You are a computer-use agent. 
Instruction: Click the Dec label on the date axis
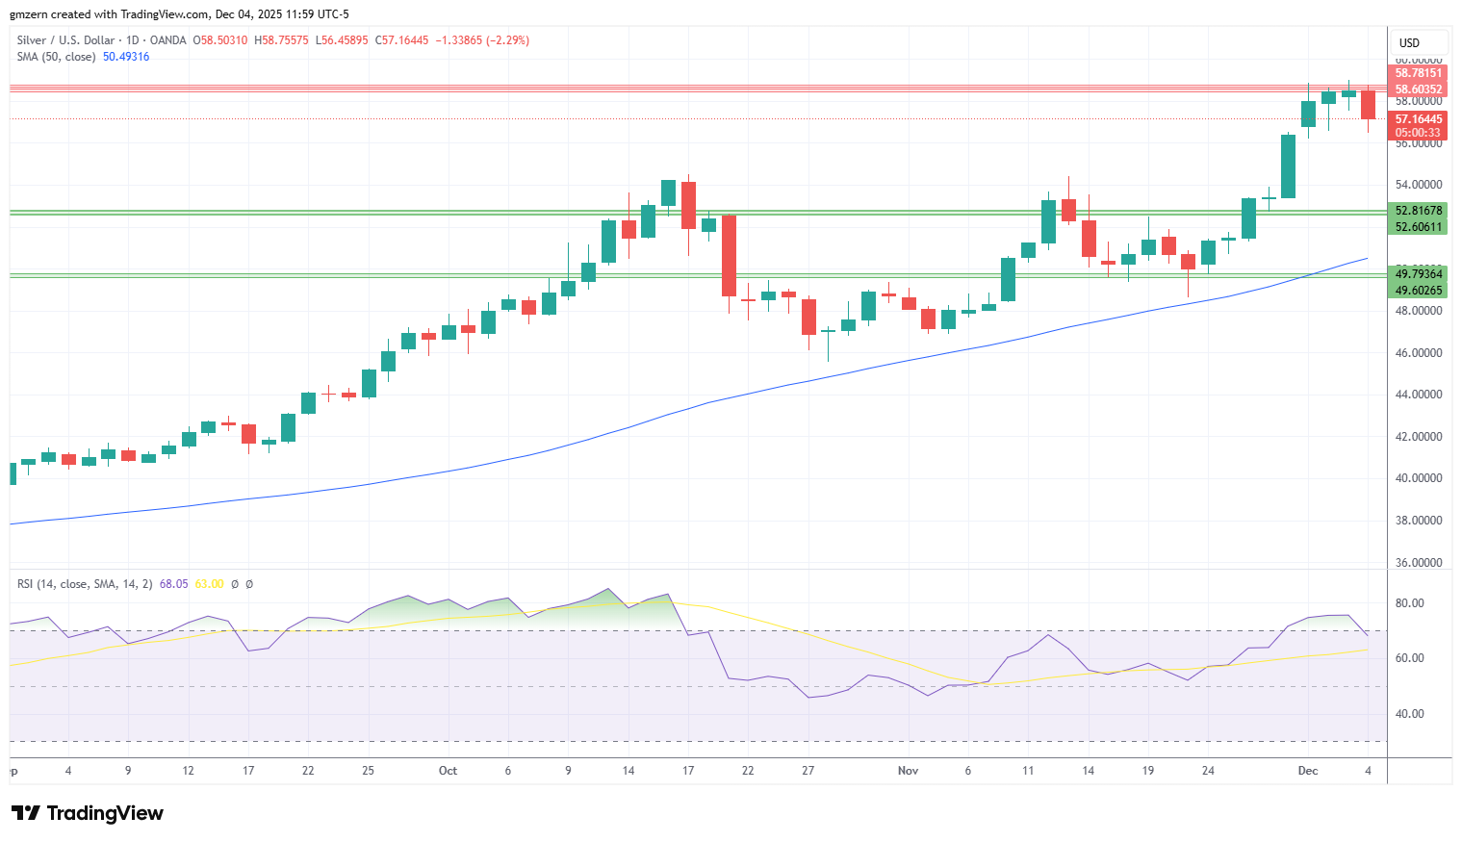coord(1308,771)
